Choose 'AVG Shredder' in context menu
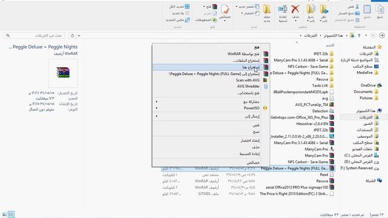 click(x=211, y=86)
